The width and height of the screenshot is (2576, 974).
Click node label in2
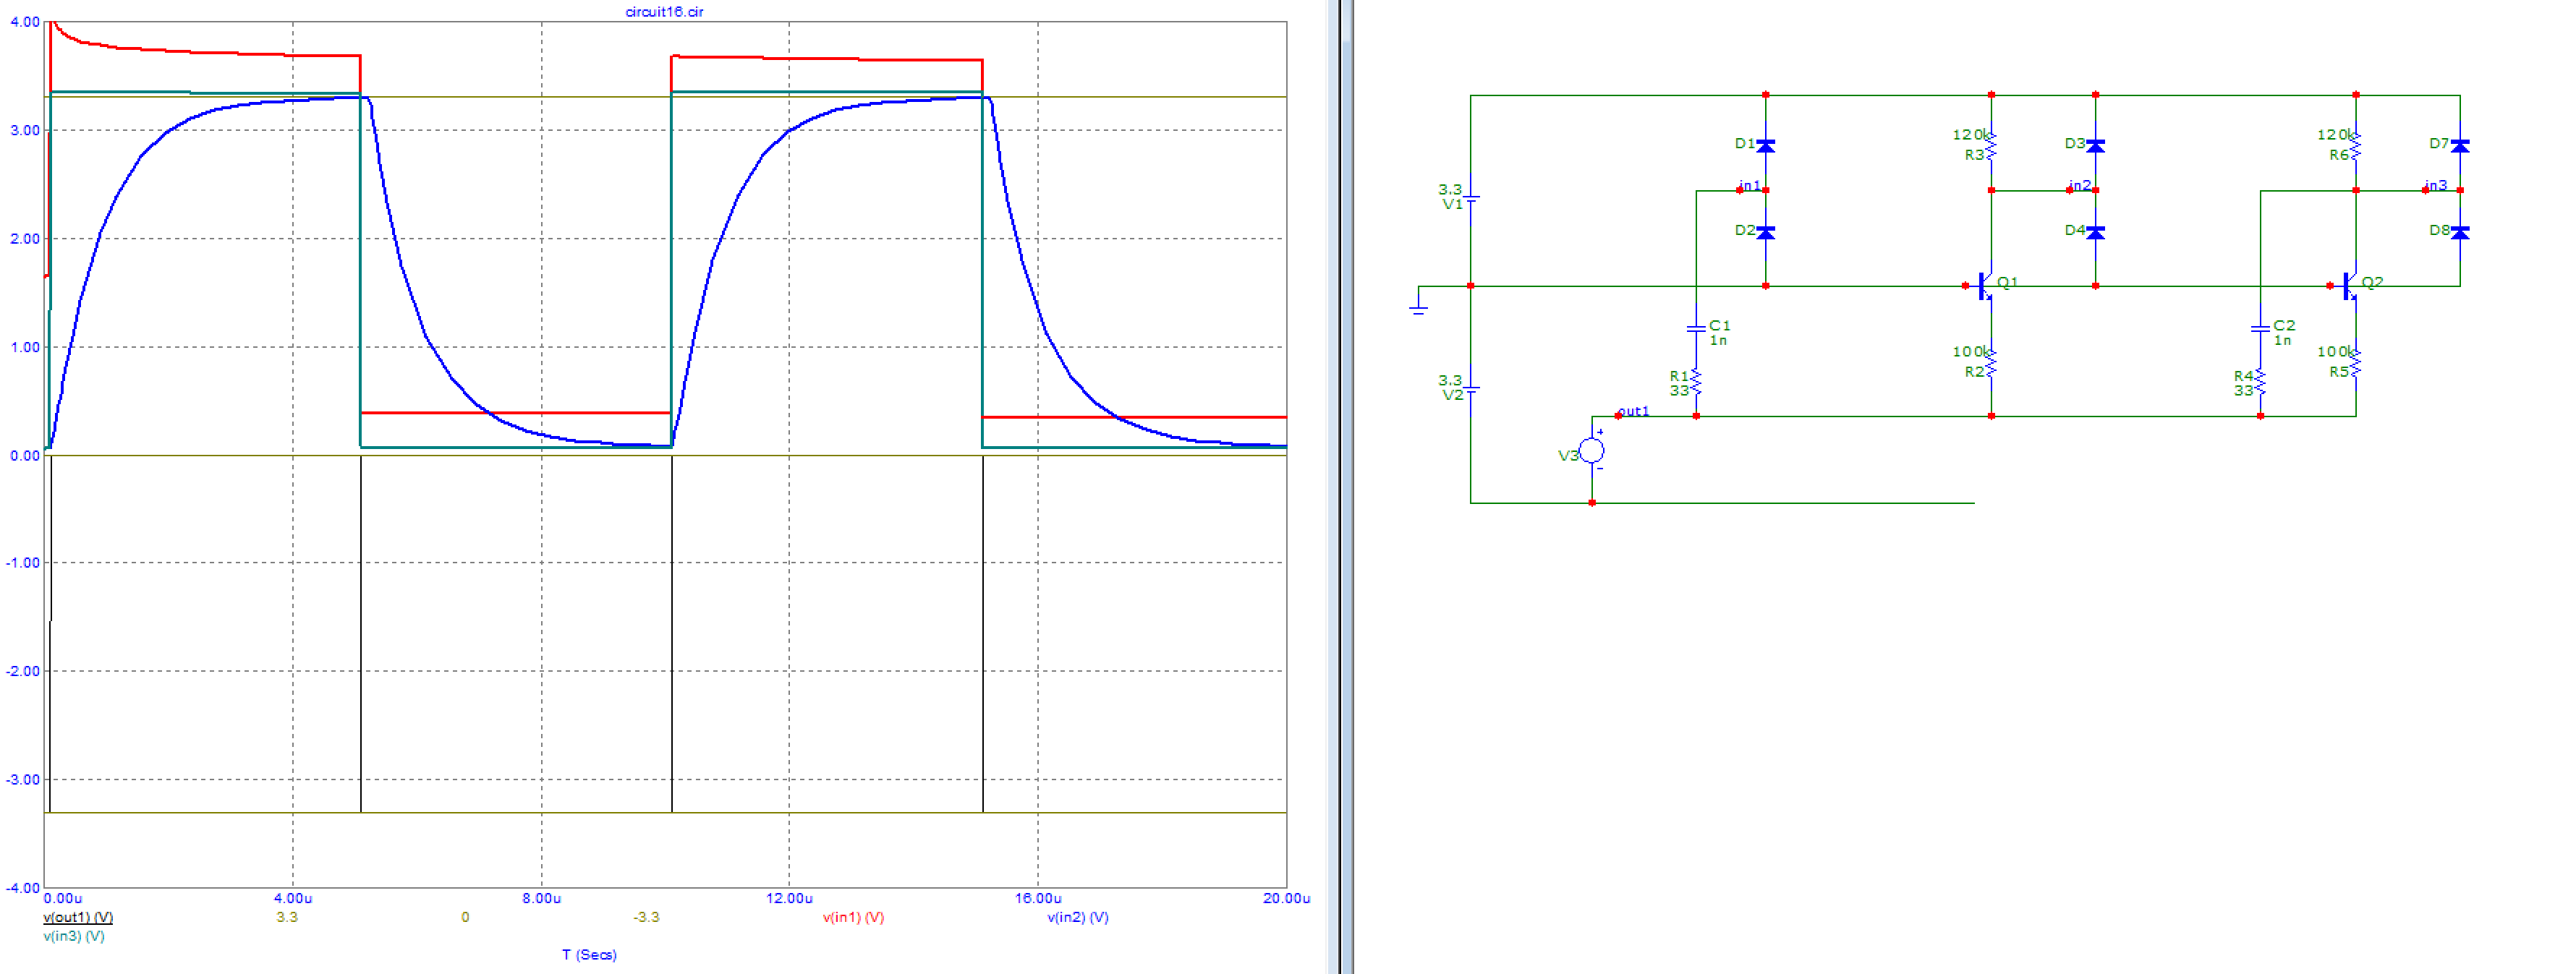[2080, 185]
